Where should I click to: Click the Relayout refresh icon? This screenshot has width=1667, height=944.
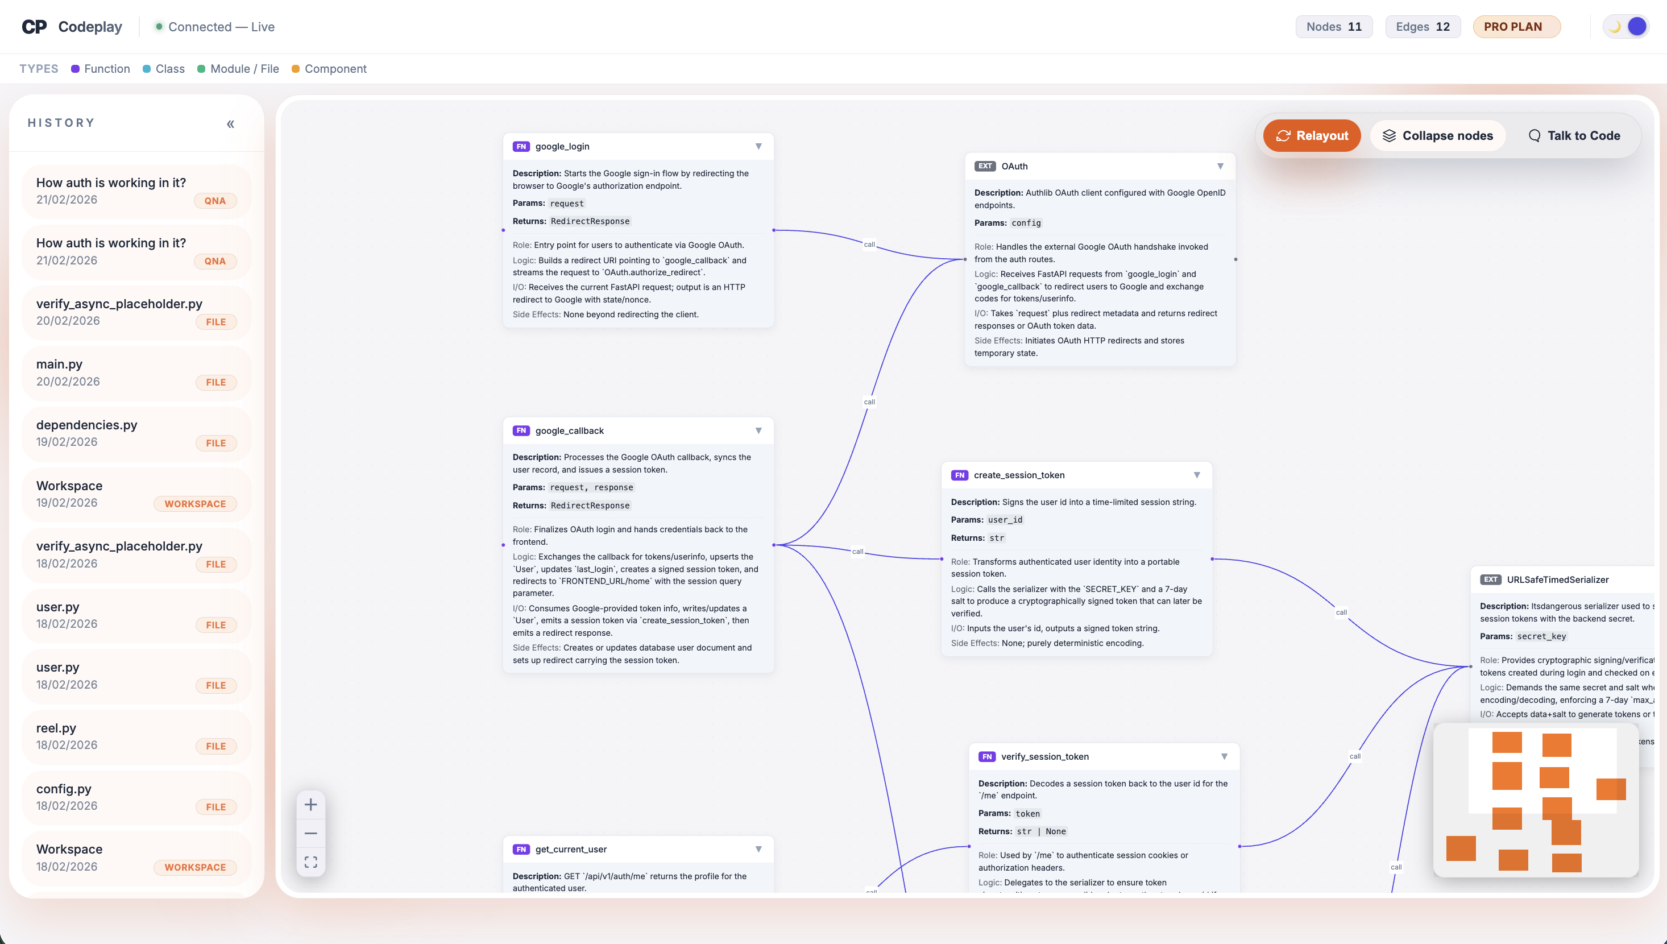click(x=1283, y=135)
